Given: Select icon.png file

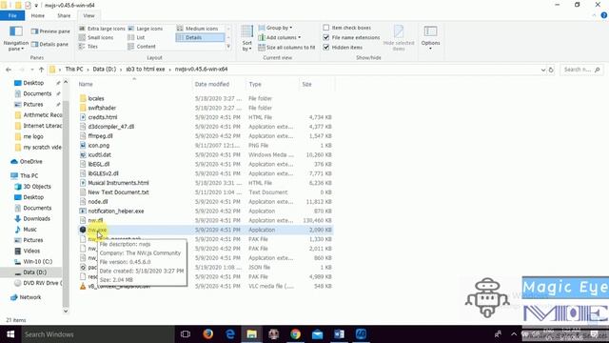Looking at the screenshot, I should tap(99, 146).
